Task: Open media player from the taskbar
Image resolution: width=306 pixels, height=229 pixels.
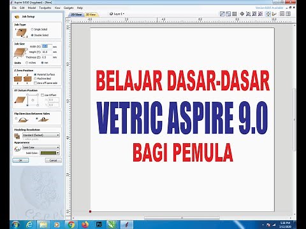Action: point(57,225)
